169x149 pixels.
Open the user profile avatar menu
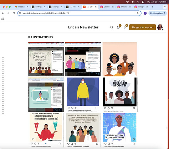(160, 27)
